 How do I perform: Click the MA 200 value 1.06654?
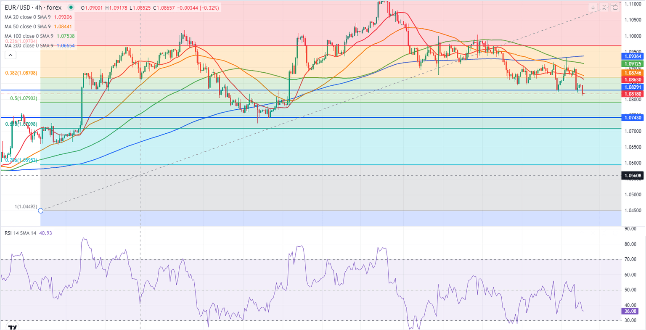tap(66, 45)
